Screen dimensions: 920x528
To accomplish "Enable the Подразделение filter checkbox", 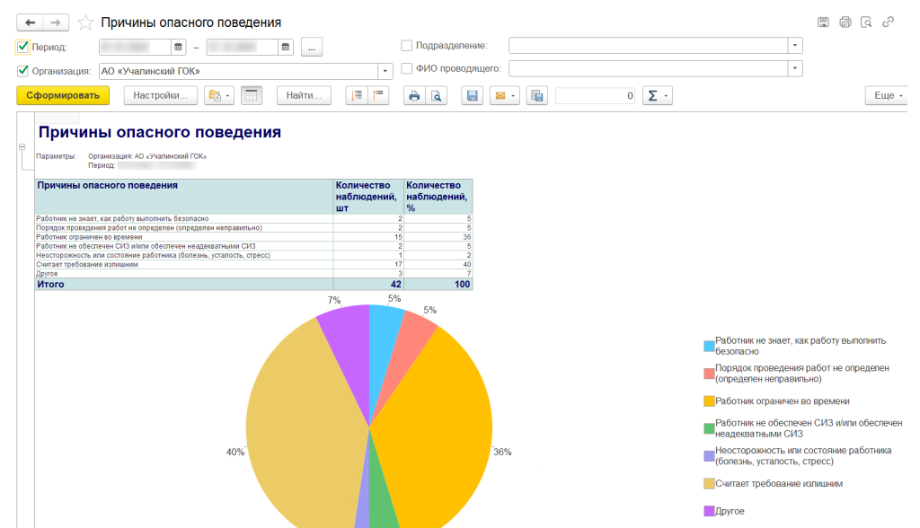I will (x=407, y=45).
